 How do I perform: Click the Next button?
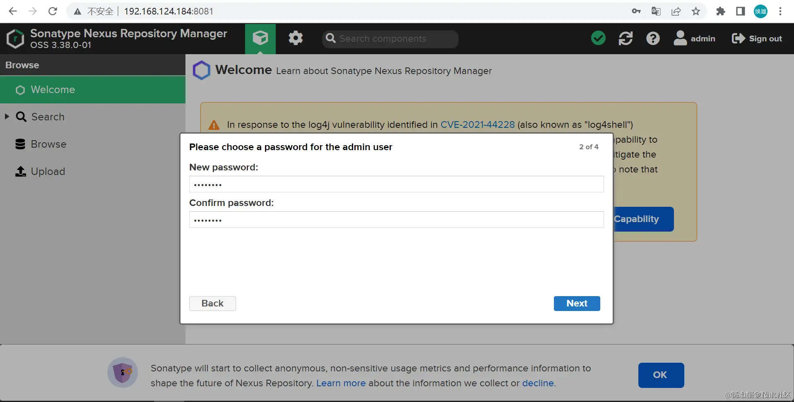(577, 304)
